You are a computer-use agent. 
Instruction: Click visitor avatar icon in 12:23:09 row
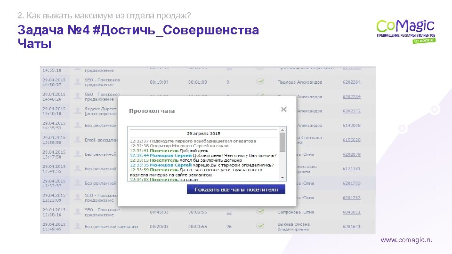(x=77, y=197)
